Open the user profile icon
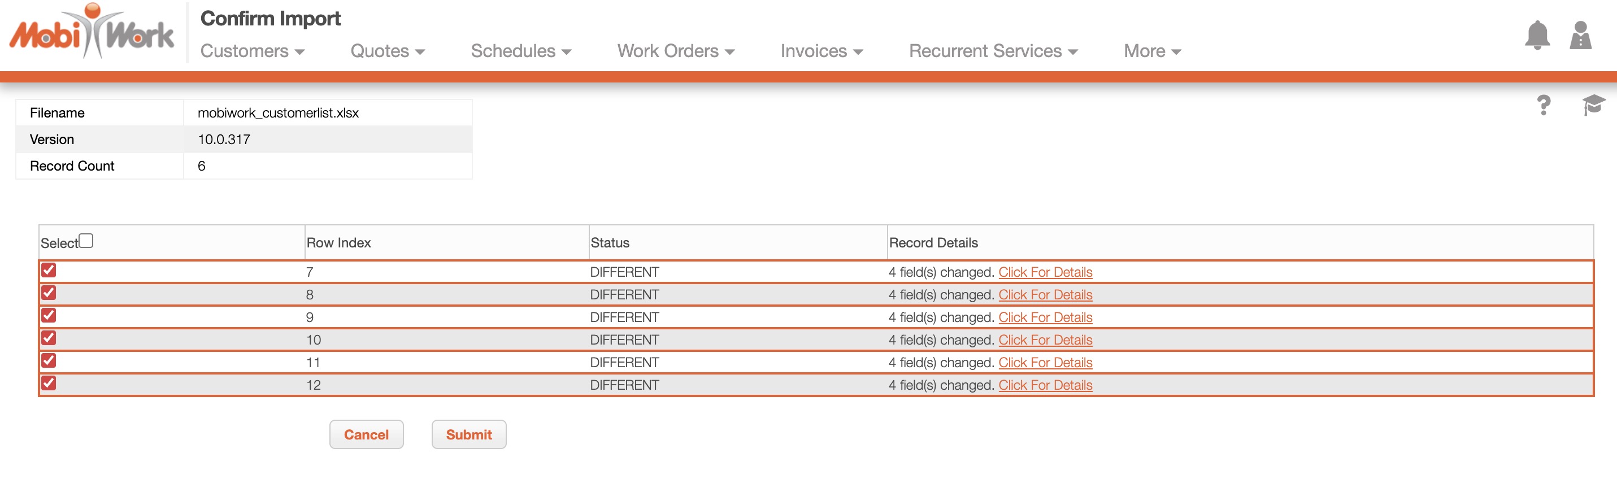This screenshot has width=1617, height=479. coord(1580,35)
